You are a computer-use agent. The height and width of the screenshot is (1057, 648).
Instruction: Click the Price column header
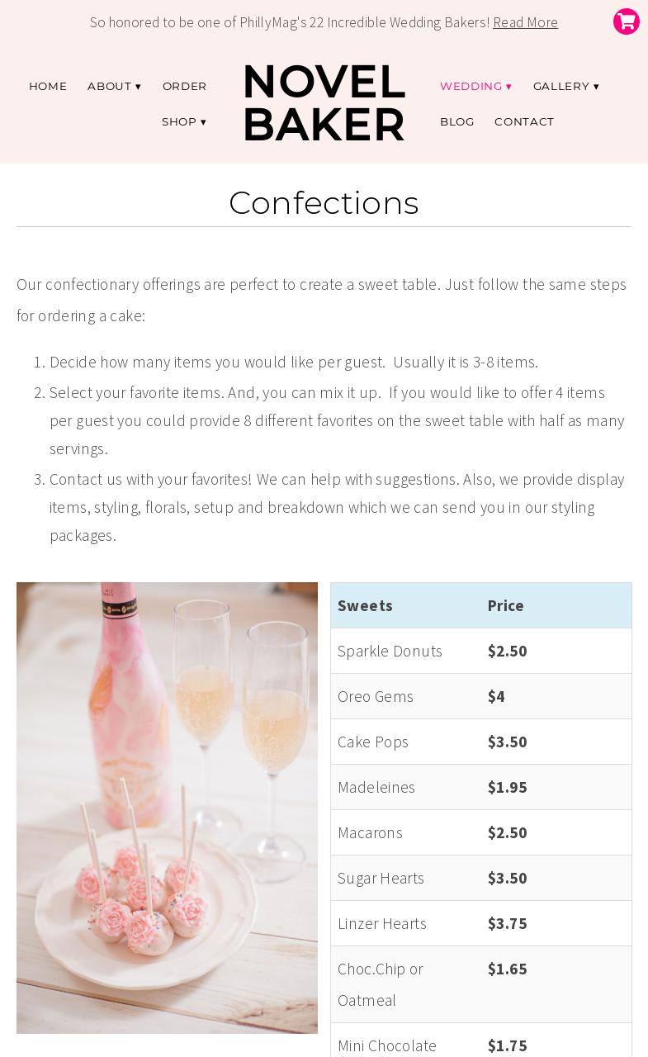[x=505, y=605]
